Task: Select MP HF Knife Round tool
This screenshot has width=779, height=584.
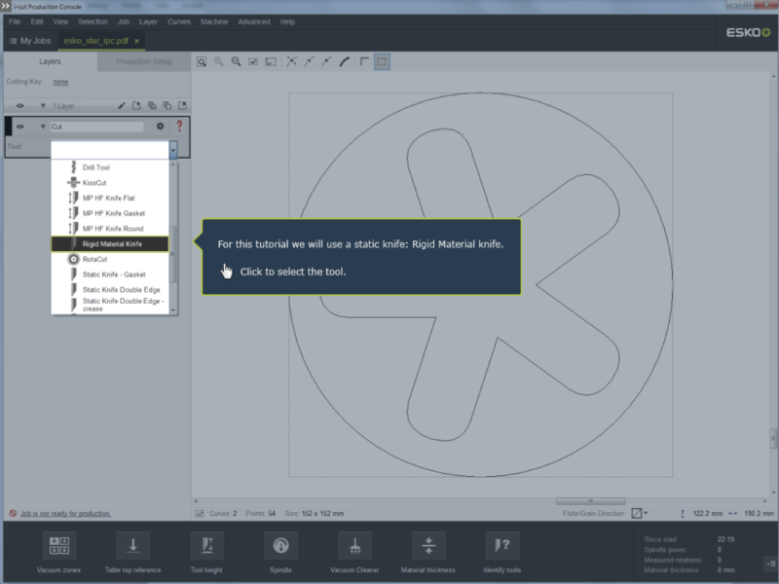Action: click(110, 229)
